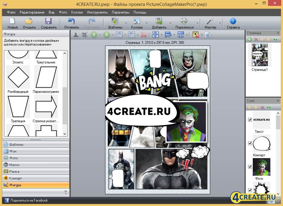Click the red X delete icon in canvas toolbar
Viewport: 283px width, 206px height.
pyautogui.click(x=144, y=35)
